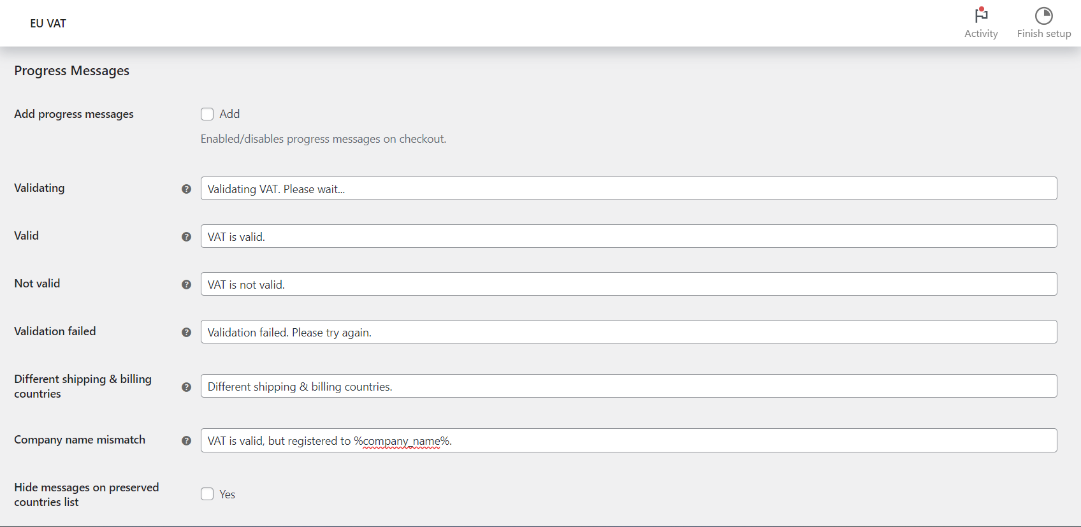The height and width of the screenshot is (527, 1081).
Task: Click help icon for Different shipping & billing countries
Action: coord(186,387)
